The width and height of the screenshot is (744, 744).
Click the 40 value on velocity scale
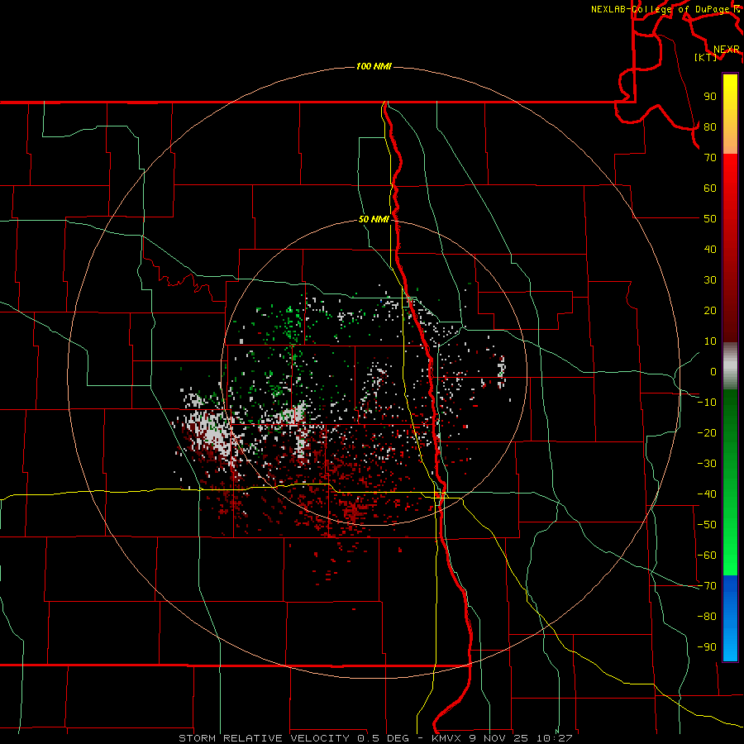[710, 250]
